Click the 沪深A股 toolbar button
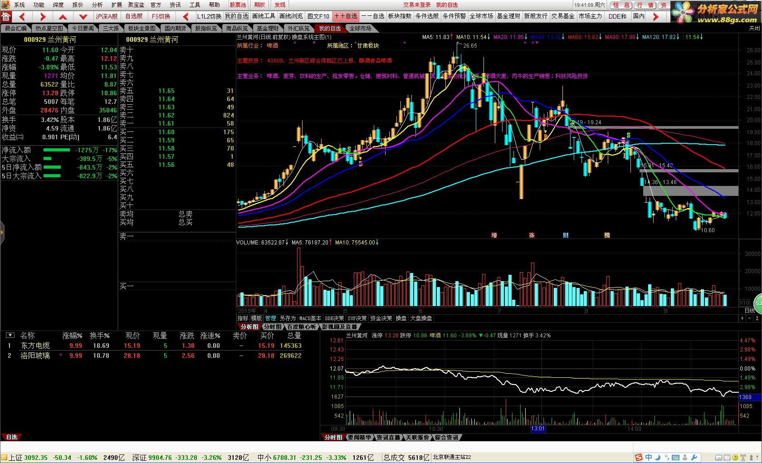The width and height of the screenshot is (762, 463). point(107,16)
